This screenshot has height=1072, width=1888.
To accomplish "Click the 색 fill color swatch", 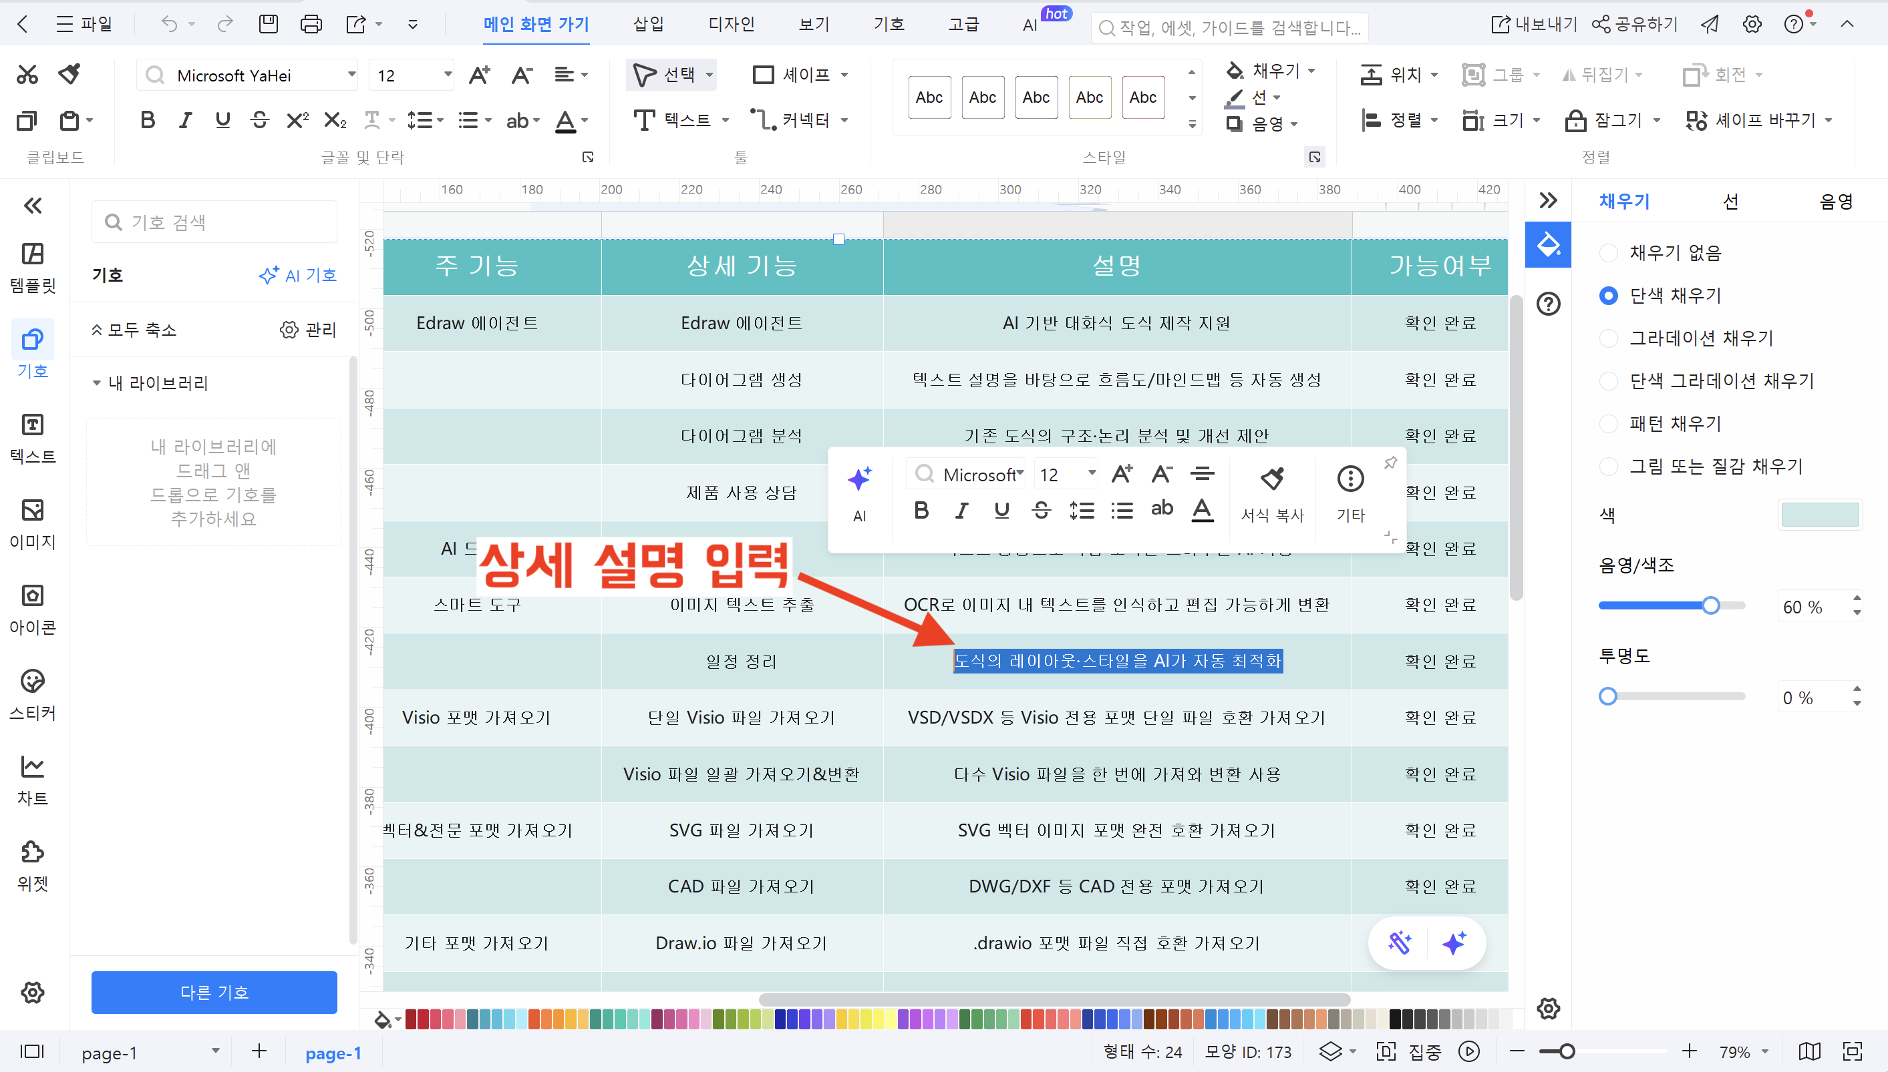I will [1819, 515].
